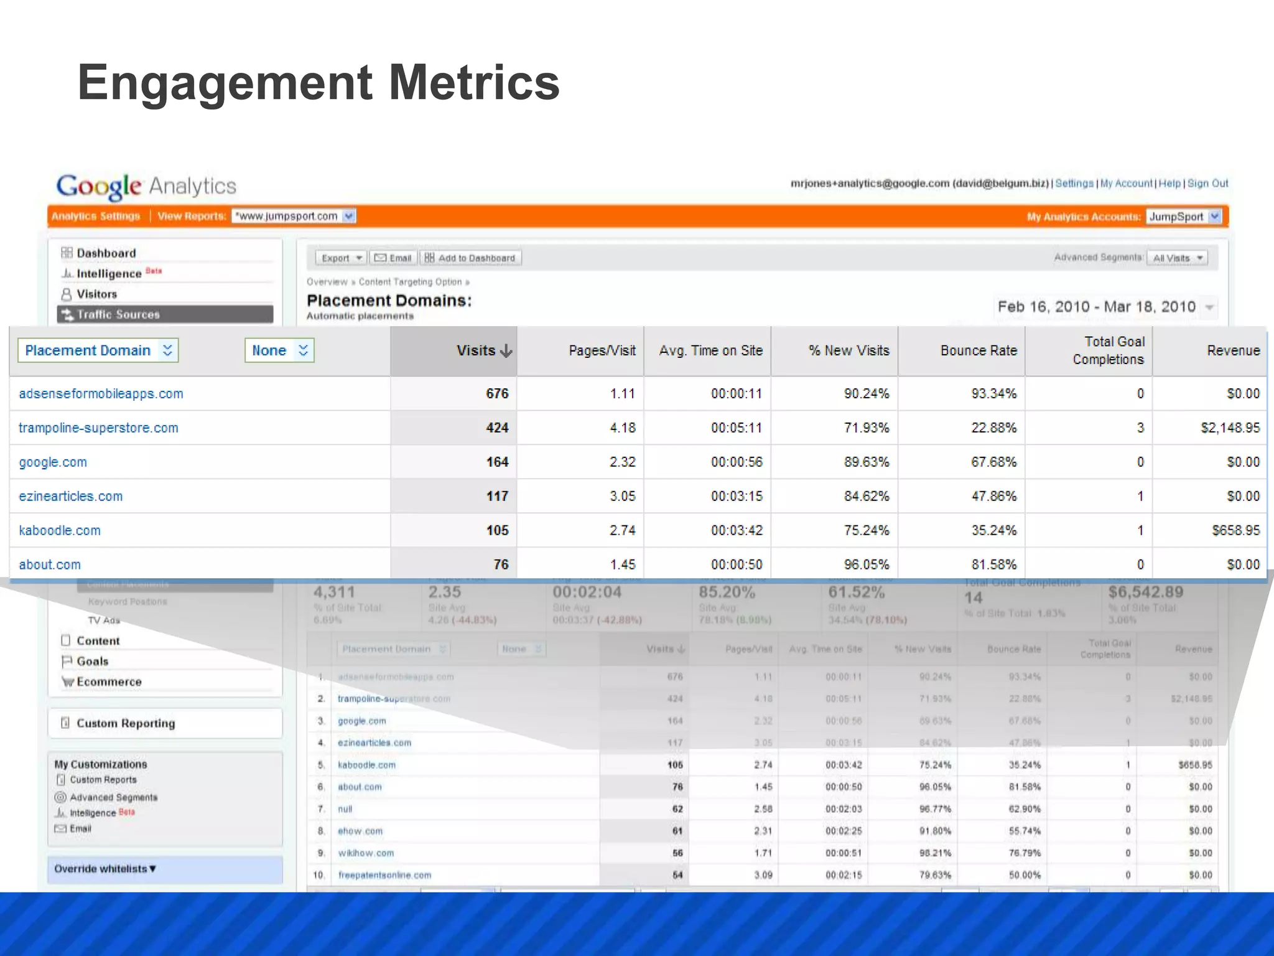Click the Overview breadcrumb link
The width and height of the screenshot is (1274, 956).
click(x=327, y=282)
